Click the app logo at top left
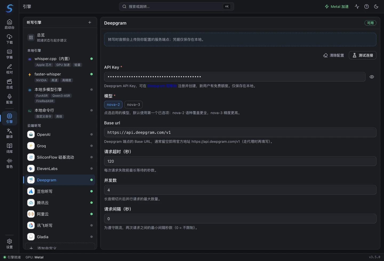 (x=10, y=8)
